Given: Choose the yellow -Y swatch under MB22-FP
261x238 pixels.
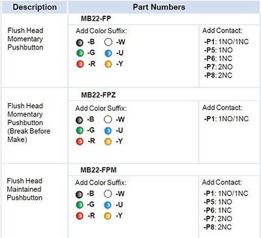Looking at the screenshot, I should pos(108,64).
